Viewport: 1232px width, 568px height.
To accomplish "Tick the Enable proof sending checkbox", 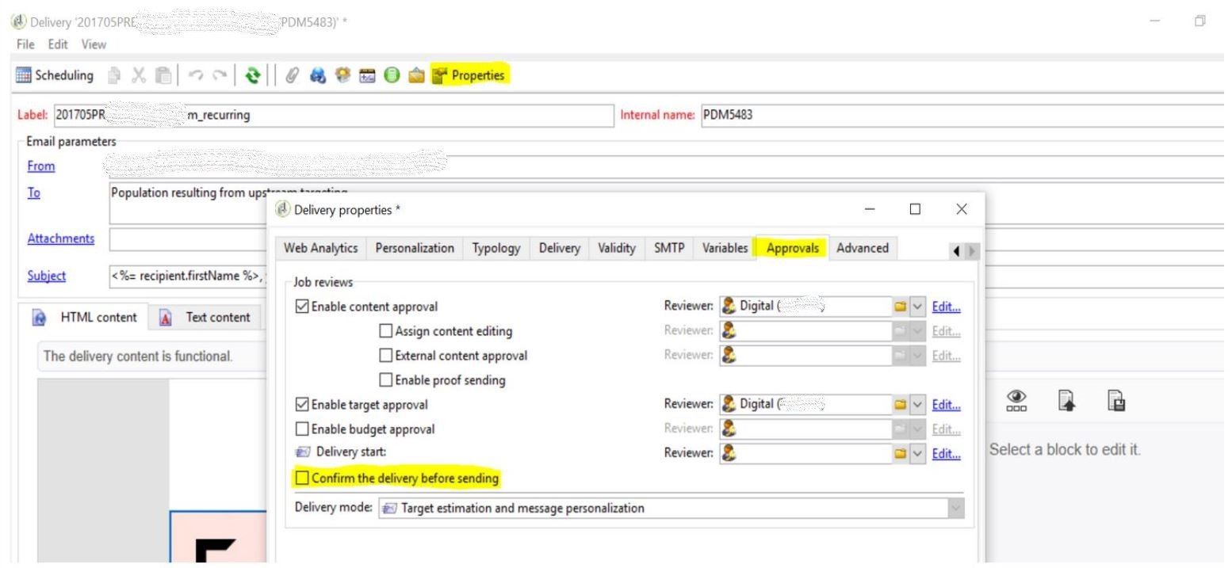I will pyautogui.click(x=386, y=380).
